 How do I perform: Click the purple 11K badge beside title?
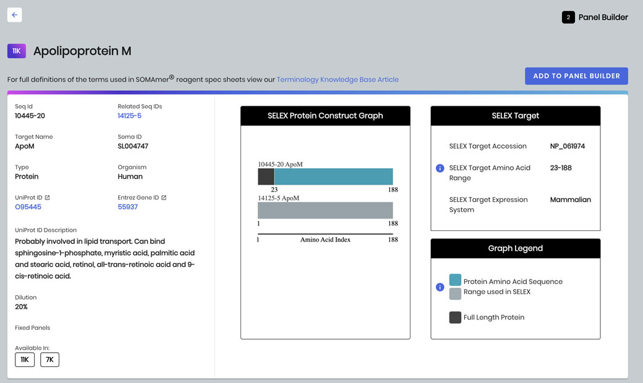[x=17, y=51]
